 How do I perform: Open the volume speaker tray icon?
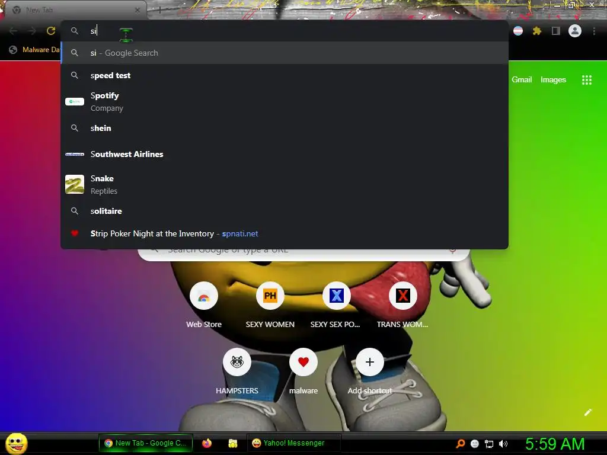pyautogui.click(x=503, y=444)
